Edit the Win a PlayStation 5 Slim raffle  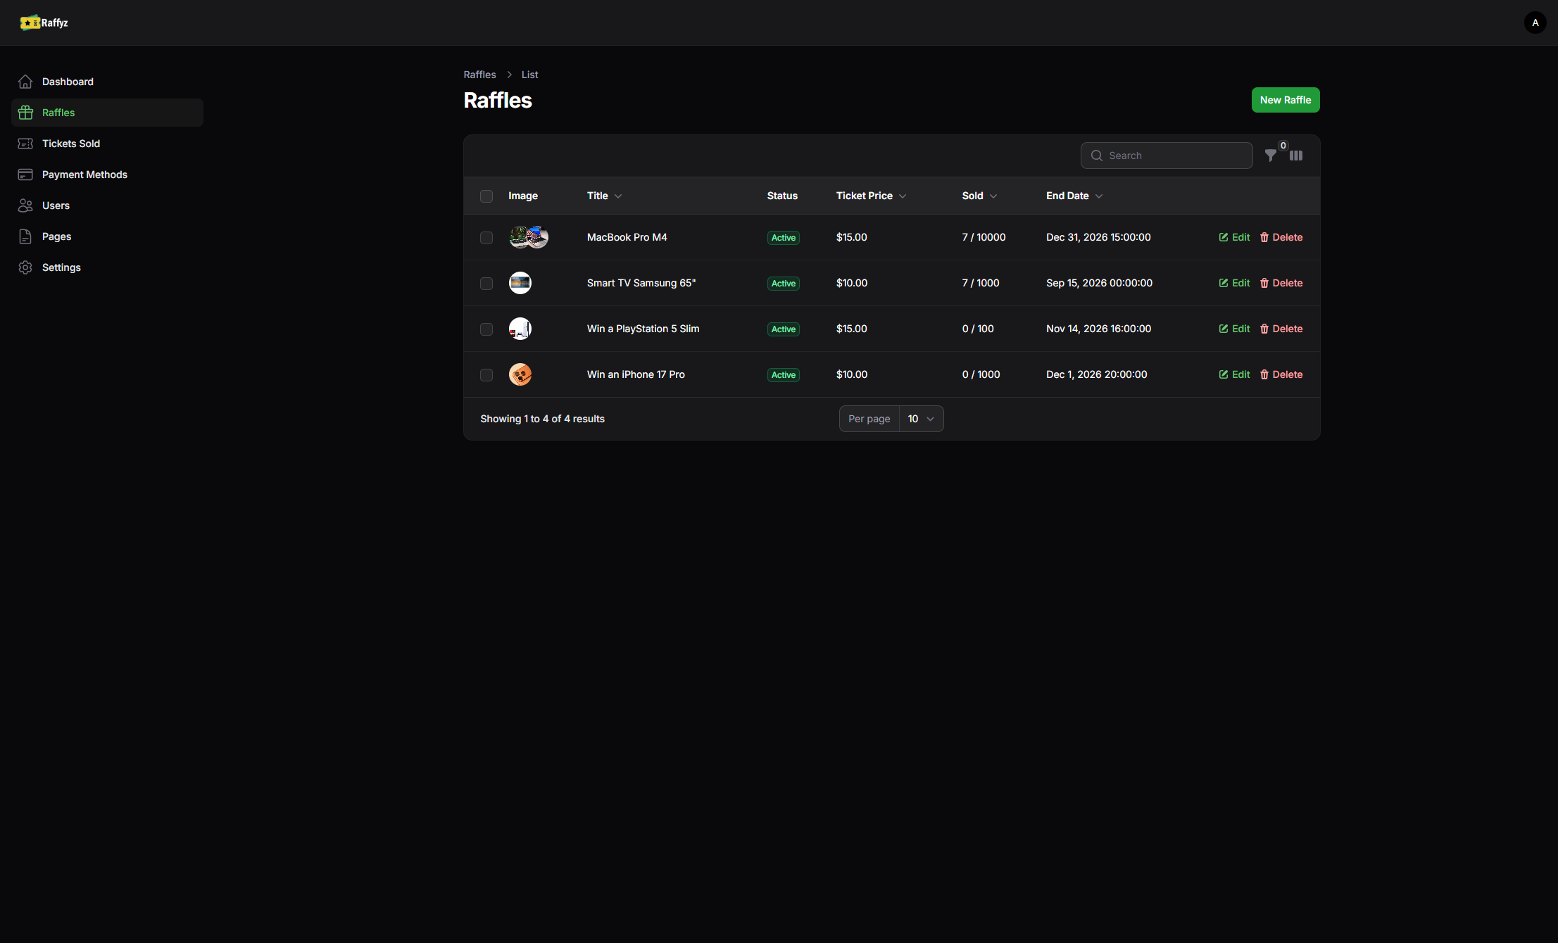pos(1234,329)
